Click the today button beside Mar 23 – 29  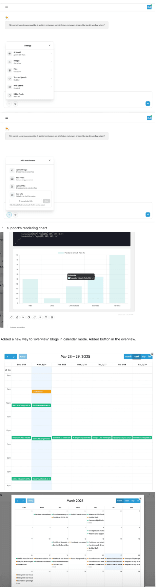23,356
